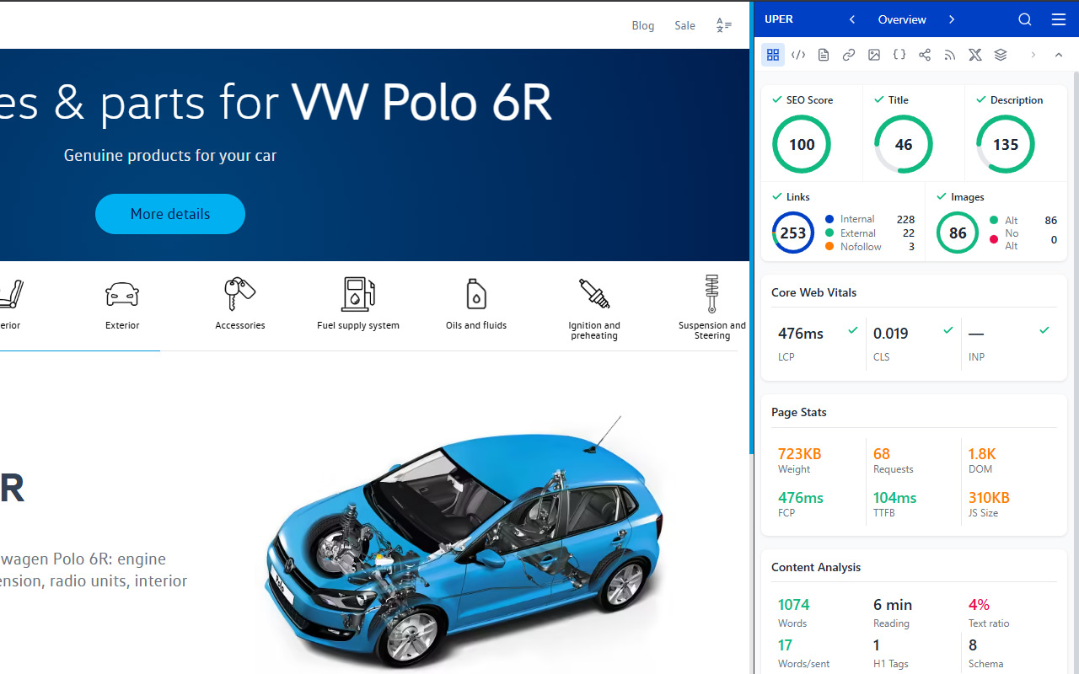The width and height of the screenshot is (1079, 674).
Task: Click the More details button
Action: pyautogui.click(x=170, y=214)
